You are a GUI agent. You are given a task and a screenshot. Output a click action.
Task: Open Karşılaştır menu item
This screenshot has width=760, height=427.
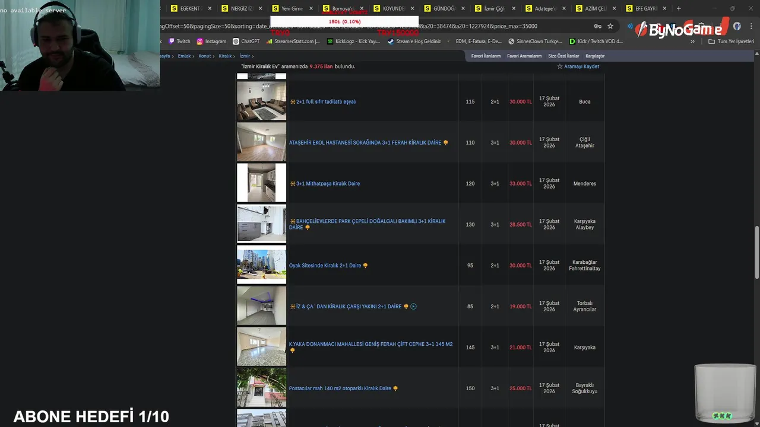[x=595, y=56]
